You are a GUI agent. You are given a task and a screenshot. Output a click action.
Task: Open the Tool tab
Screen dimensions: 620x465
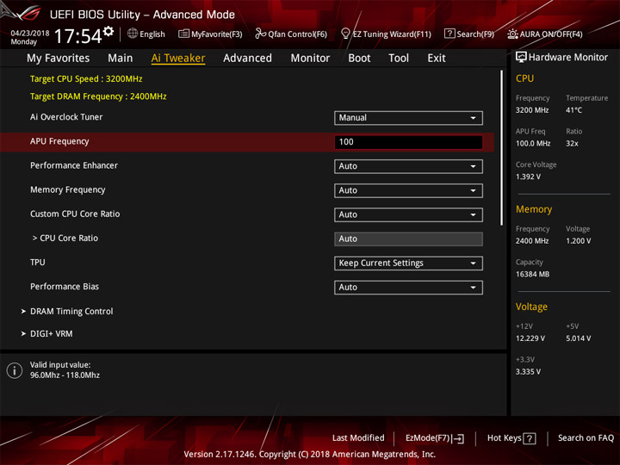click(399, 59)
